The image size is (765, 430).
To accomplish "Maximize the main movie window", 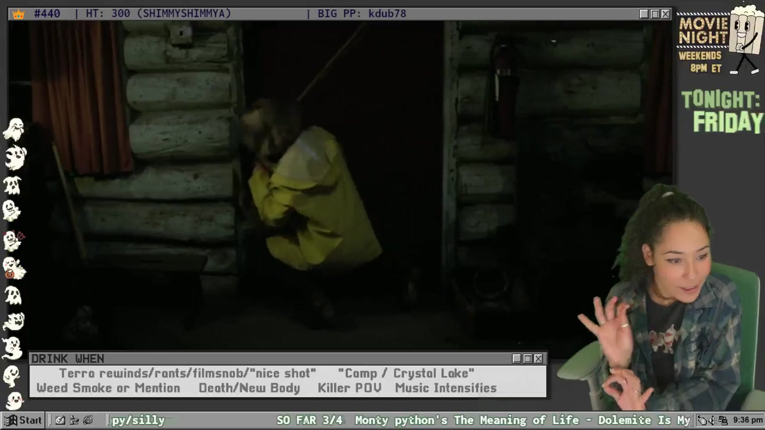I will pyautogui.click(x=655, y=14).
